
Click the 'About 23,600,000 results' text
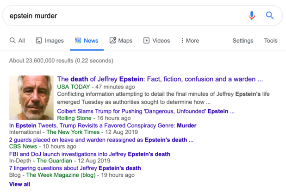click(61, 61)
